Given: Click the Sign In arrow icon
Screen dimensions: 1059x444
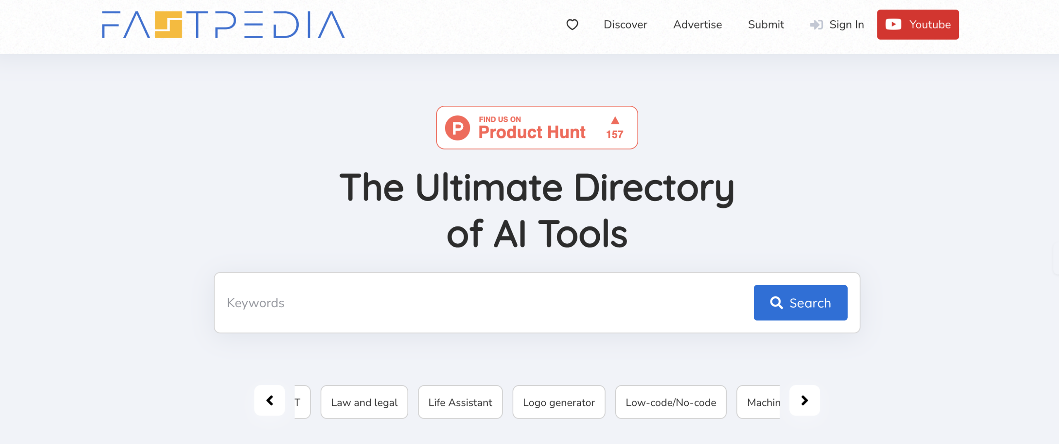Looking at the screenshot, I should (816, 25).
